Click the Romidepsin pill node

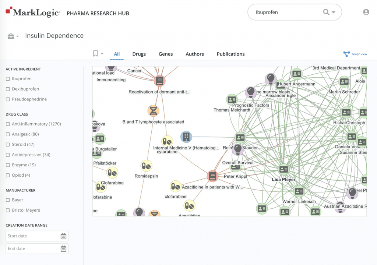(x=146, y=166)
